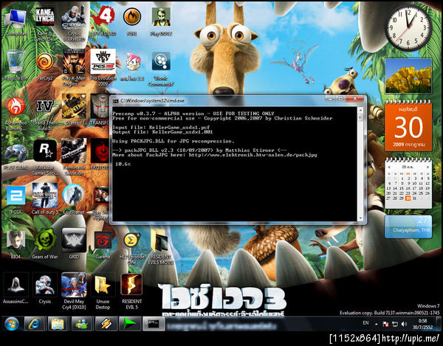
Task: Select the GRID racing game icon
Action: [x=73, y=244]
